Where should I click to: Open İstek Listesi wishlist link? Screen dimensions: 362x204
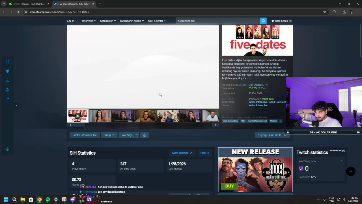(x=281, y=21)
